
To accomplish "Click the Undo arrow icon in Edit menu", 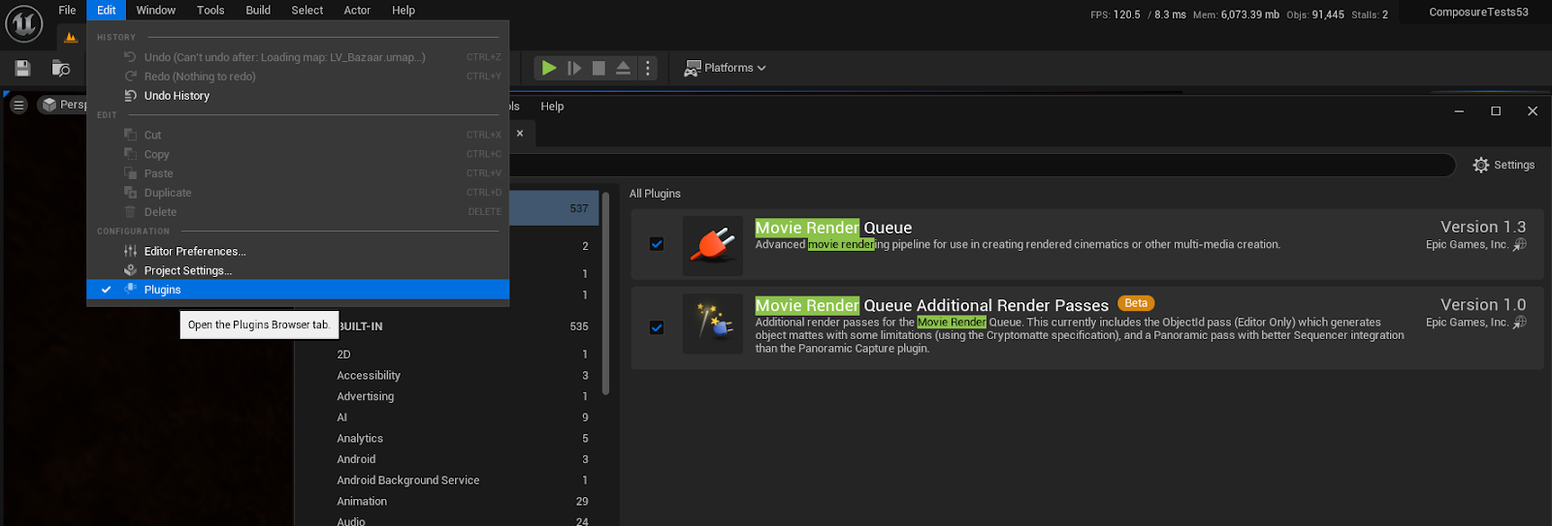I will (130, 57).
